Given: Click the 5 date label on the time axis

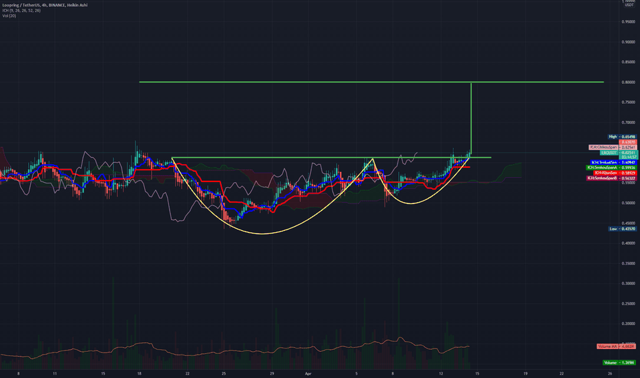Looking at the screenshot, I should (356, 373).
